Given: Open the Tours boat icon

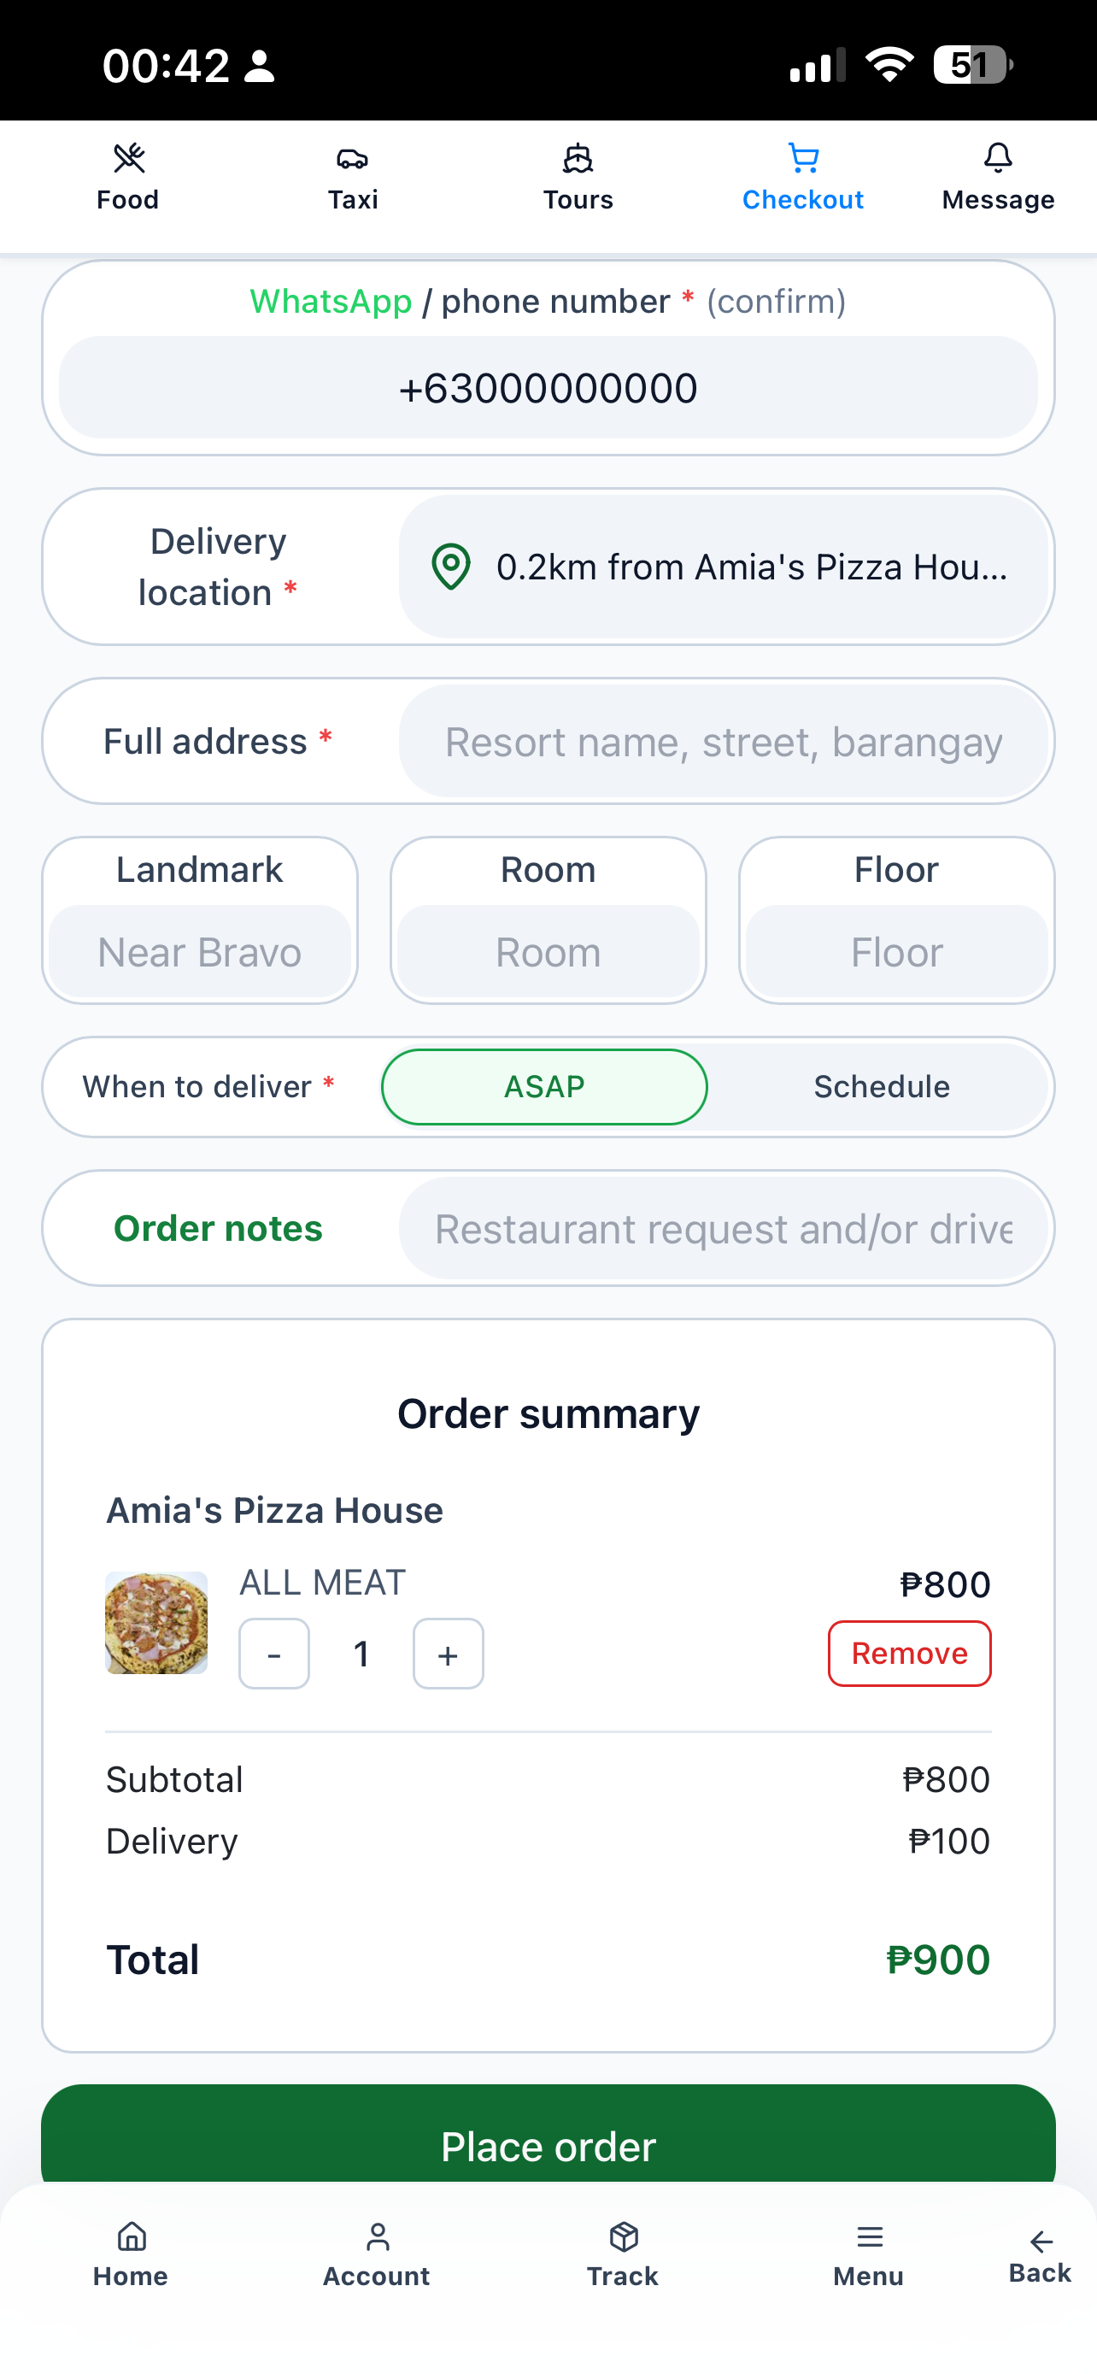Looking at the screenshot, I should (x=578, y=158).
